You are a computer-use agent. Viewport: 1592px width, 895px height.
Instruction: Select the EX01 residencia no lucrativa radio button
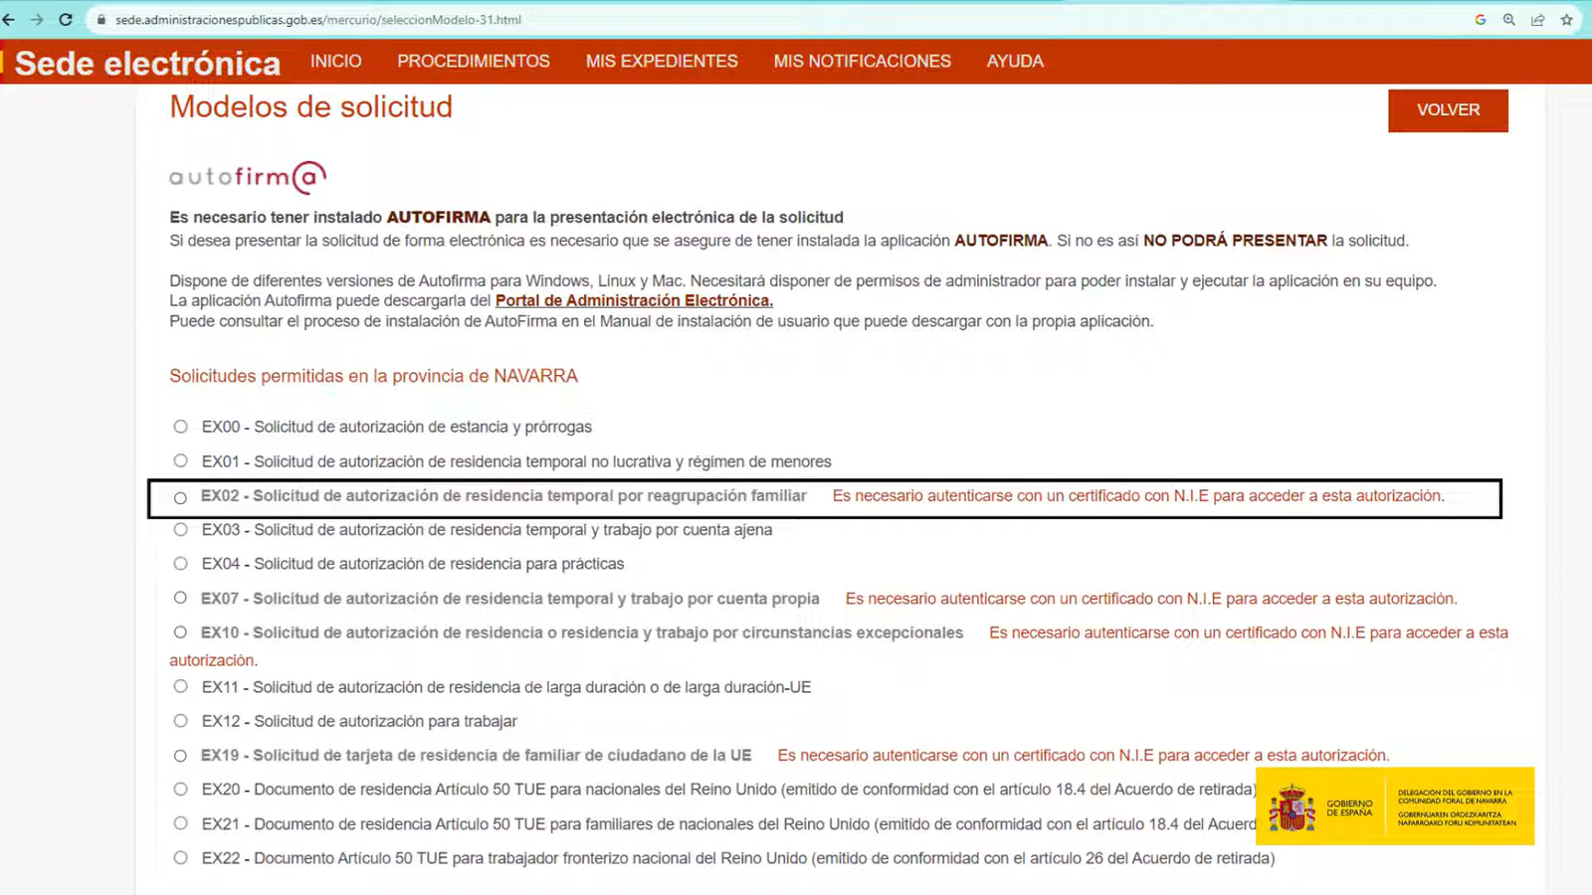pos(180,460)
